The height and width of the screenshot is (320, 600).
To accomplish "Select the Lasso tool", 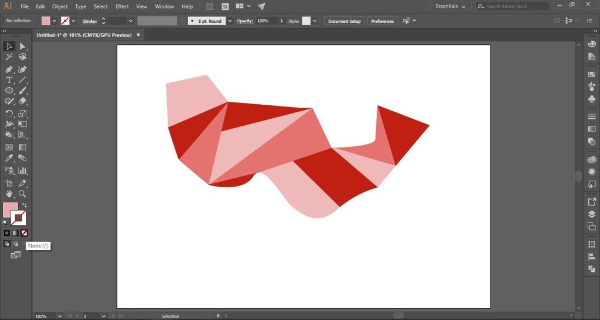I will click(23, 57).
